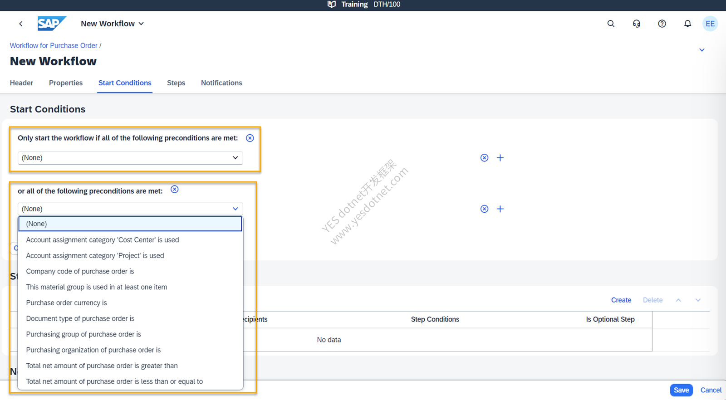Add precondition with plus in second row
The image size is (726, 400).
tap(500, 209)
